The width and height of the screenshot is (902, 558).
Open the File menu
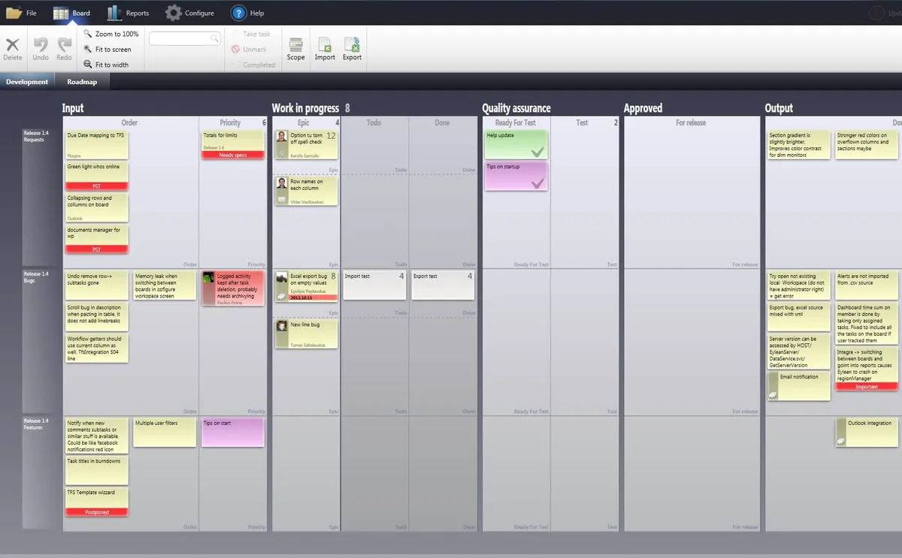click(21, 13)
